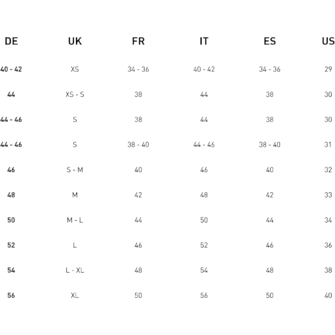Select the ES column header
The height and width of the screenshot is (335, 335).
(269, 41)
